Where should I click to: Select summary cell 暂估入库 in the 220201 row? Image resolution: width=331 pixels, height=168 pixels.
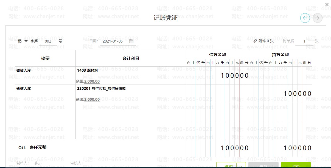45,94
